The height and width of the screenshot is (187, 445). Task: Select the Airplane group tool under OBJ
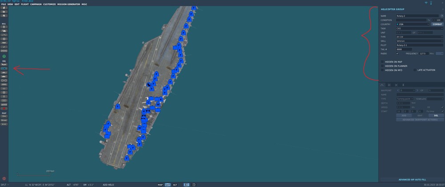[4, 64]
